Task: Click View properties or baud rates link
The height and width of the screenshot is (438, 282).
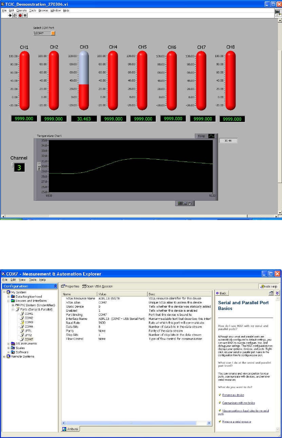Action: click(x=244, y=412)
